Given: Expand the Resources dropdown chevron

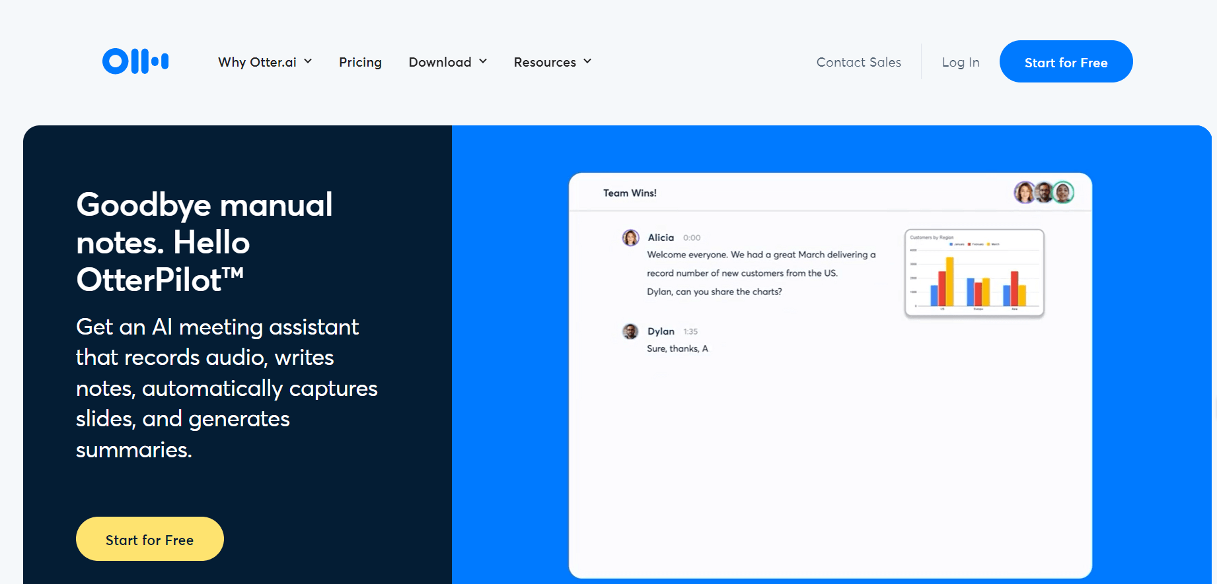Looking at the screenshot, I should 587,61.
